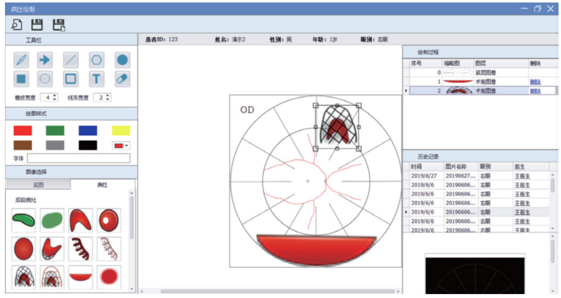
Task: Pick the blue color swatch
Action: tap(88, 130)
